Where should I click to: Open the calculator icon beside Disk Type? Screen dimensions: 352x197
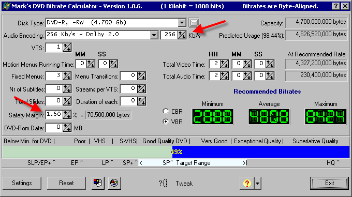click(x=194, y=22)
